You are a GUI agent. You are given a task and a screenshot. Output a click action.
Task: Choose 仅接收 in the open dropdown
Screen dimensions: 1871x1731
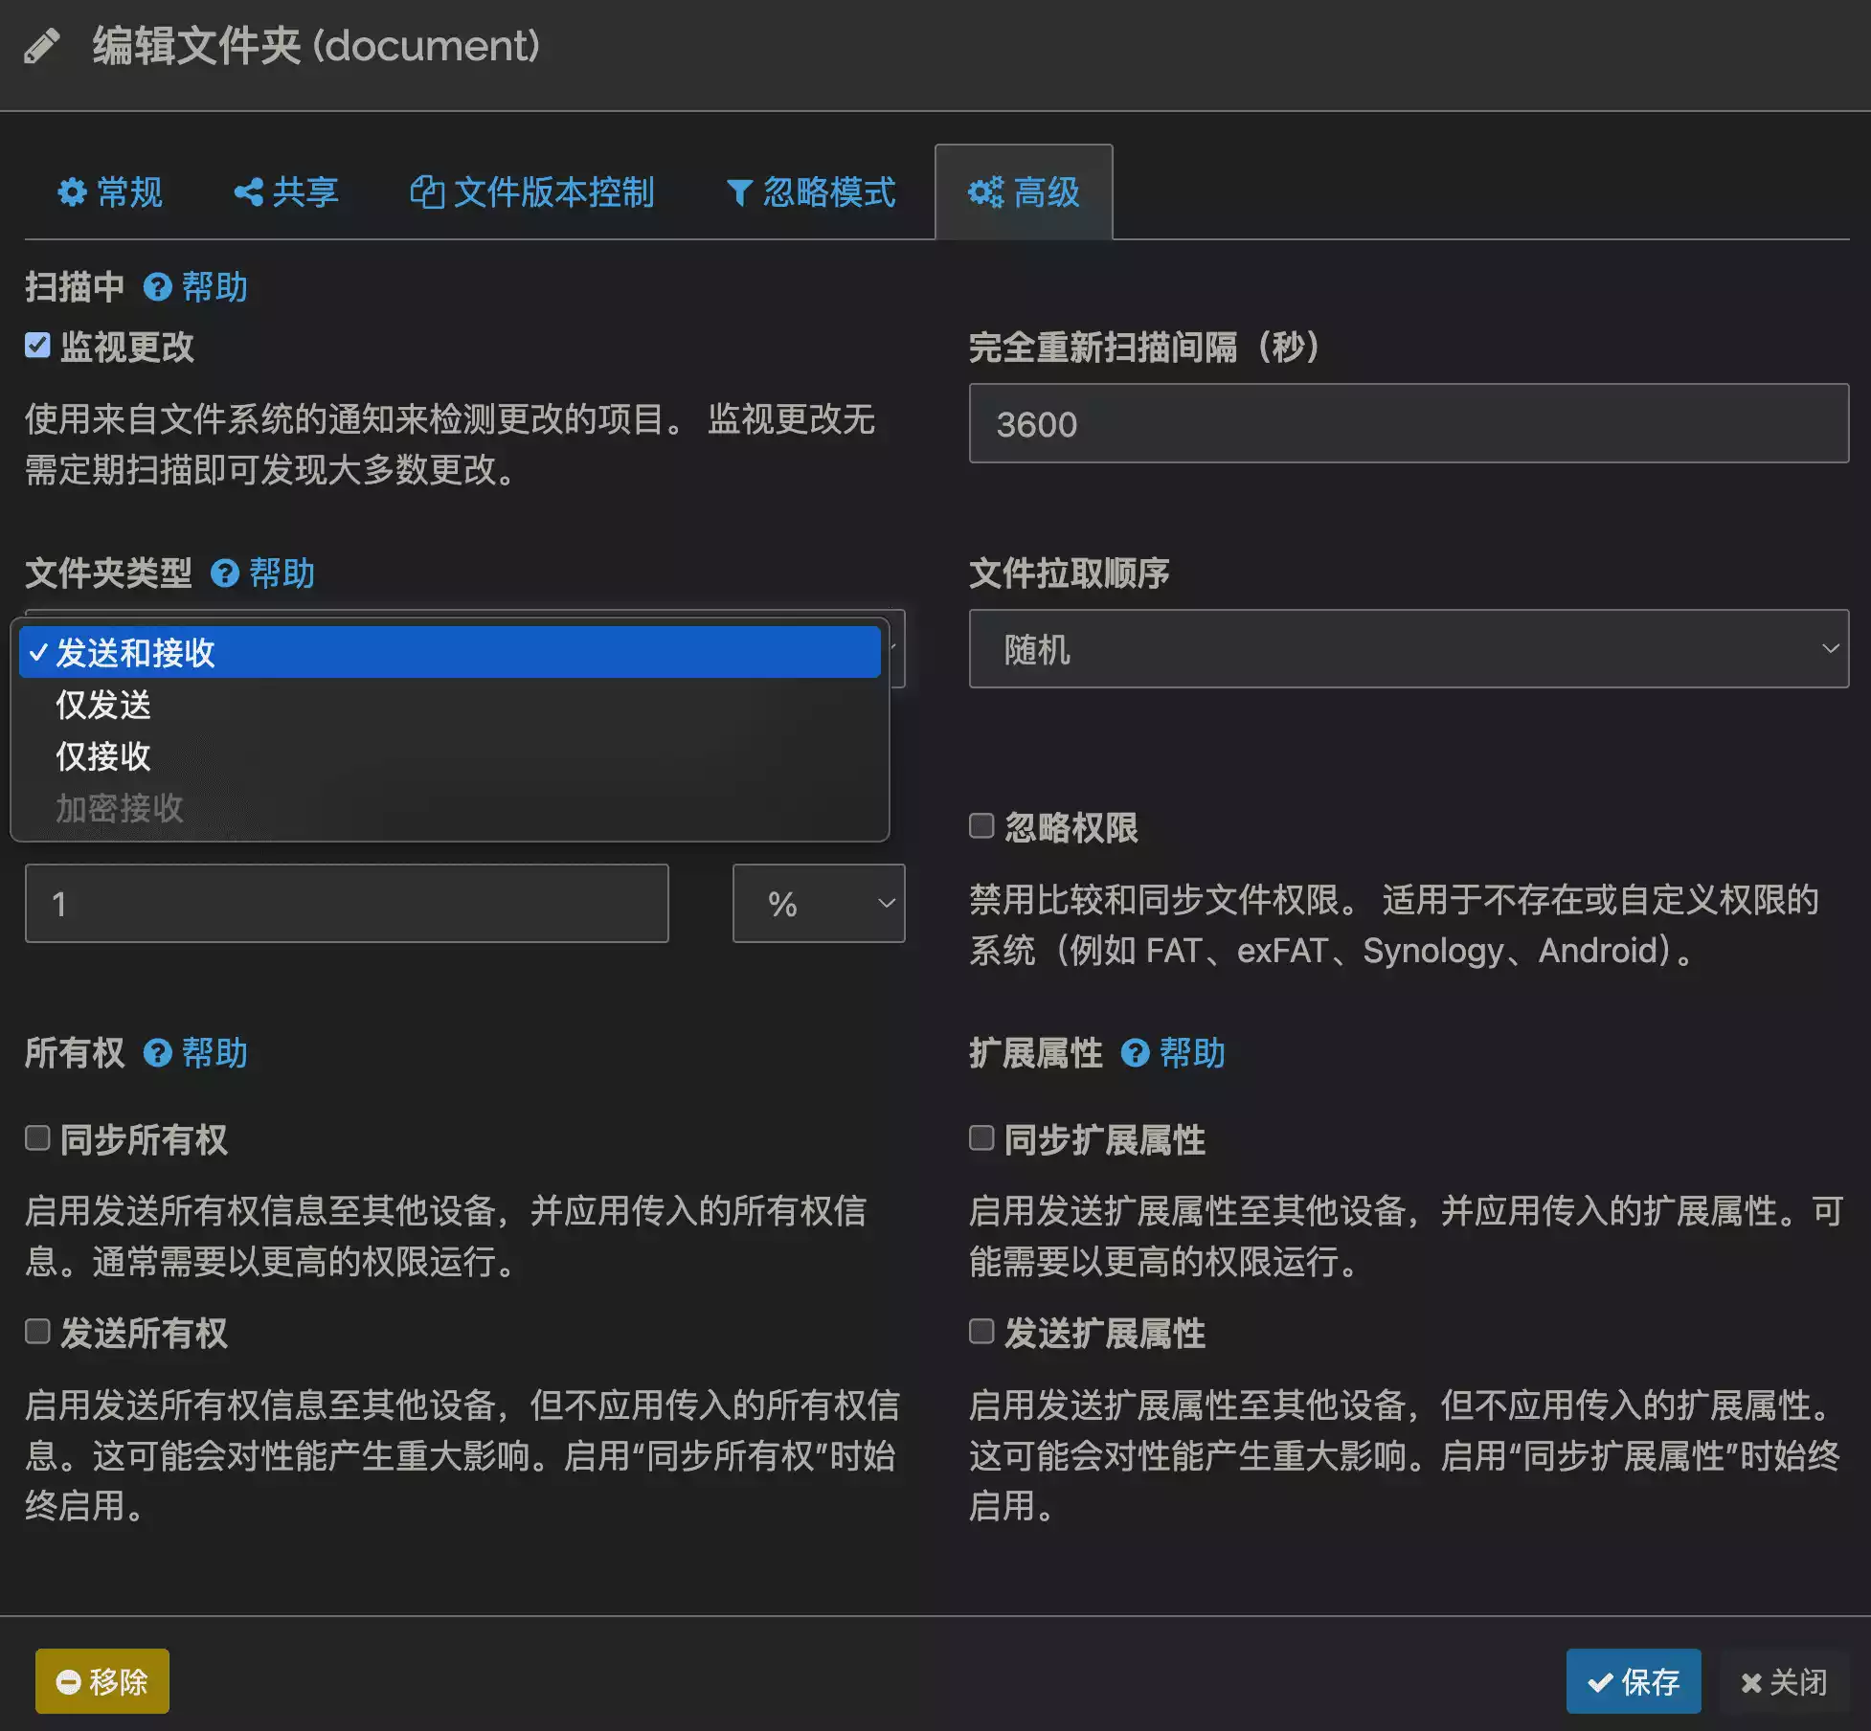103,757
